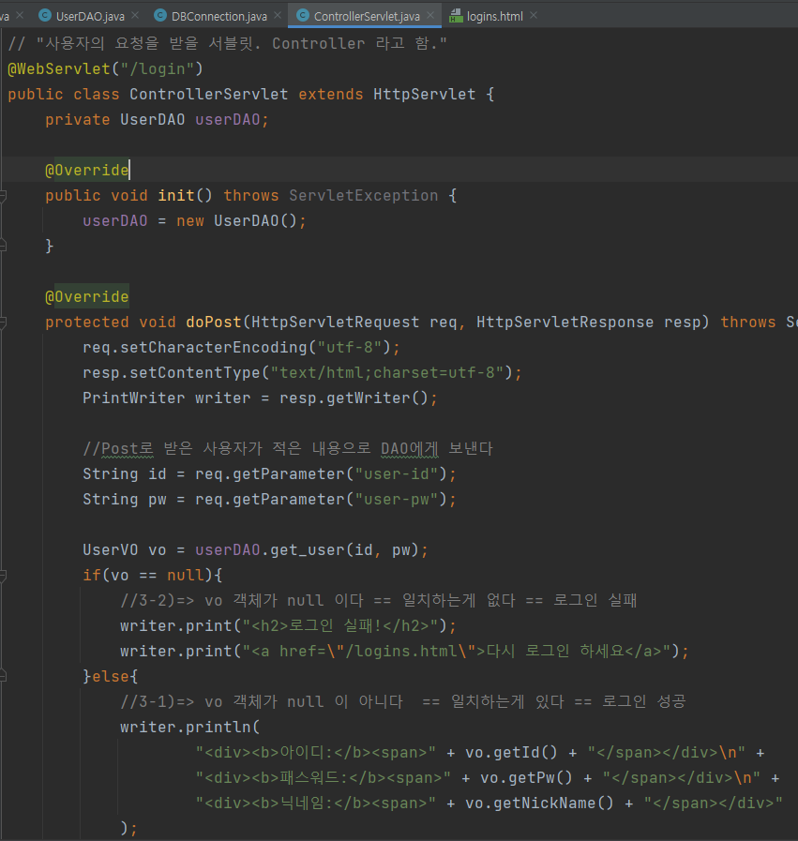
Task: Click the "user-pw" string literal
Action: click(x=400, y=499)
